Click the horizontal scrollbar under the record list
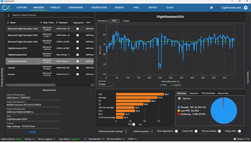 [31, 85]
